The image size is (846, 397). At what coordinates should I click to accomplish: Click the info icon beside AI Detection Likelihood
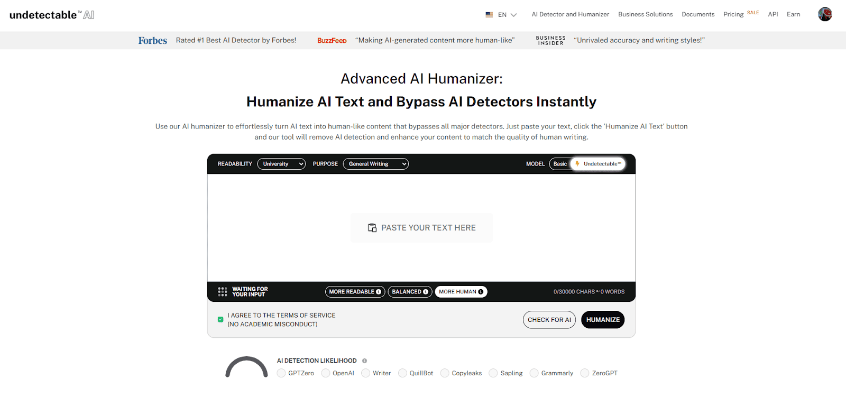(364, 361)
